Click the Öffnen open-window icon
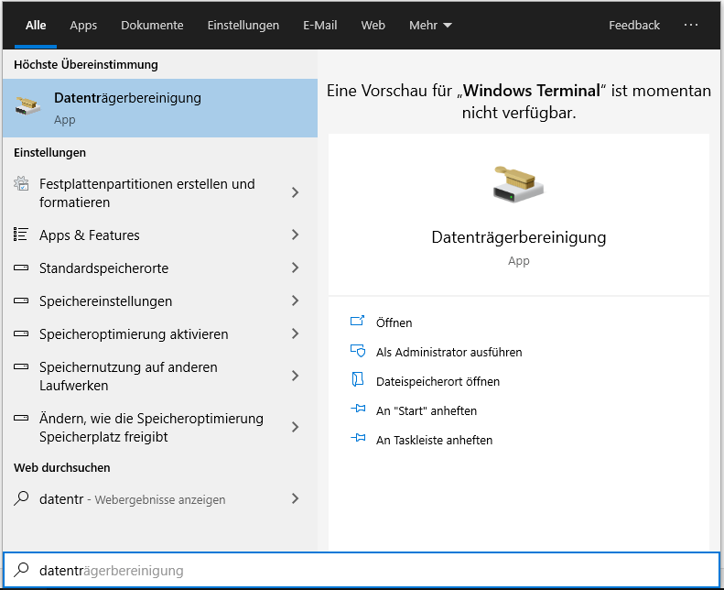The height and width of the screenshot is (590, 724). coord(357,321)
